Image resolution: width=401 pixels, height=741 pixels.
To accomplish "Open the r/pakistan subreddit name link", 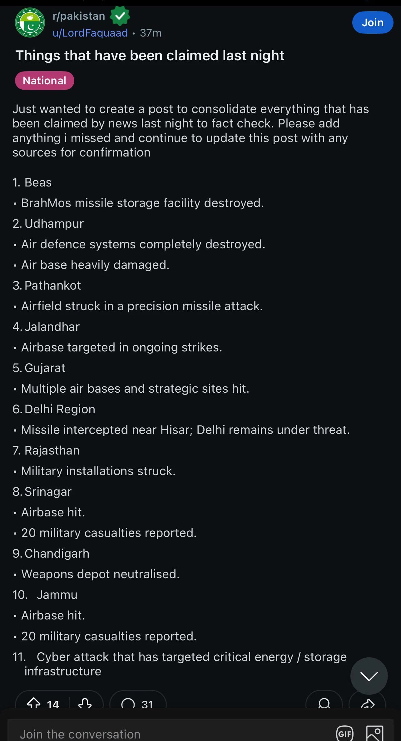I will (79, 16).
